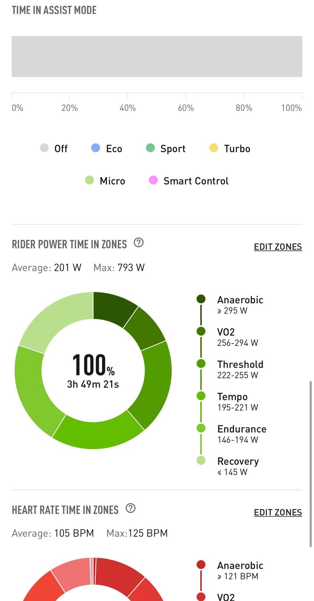The height and width of the screenshot is (601, 314).
Task: Select the Smart Control pink legend swatch
Action: pos(153,181)
